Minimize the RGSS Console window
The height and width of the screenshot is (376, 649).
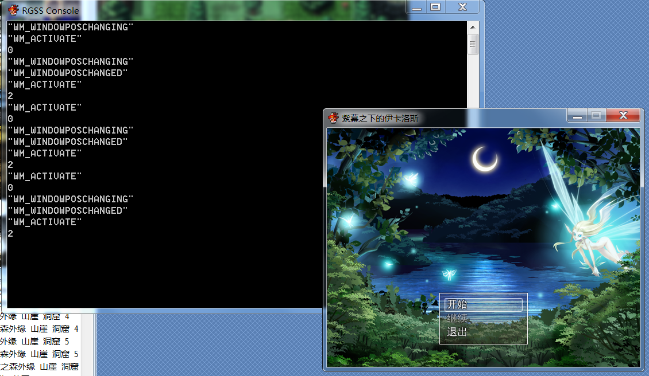coord(416,7)
